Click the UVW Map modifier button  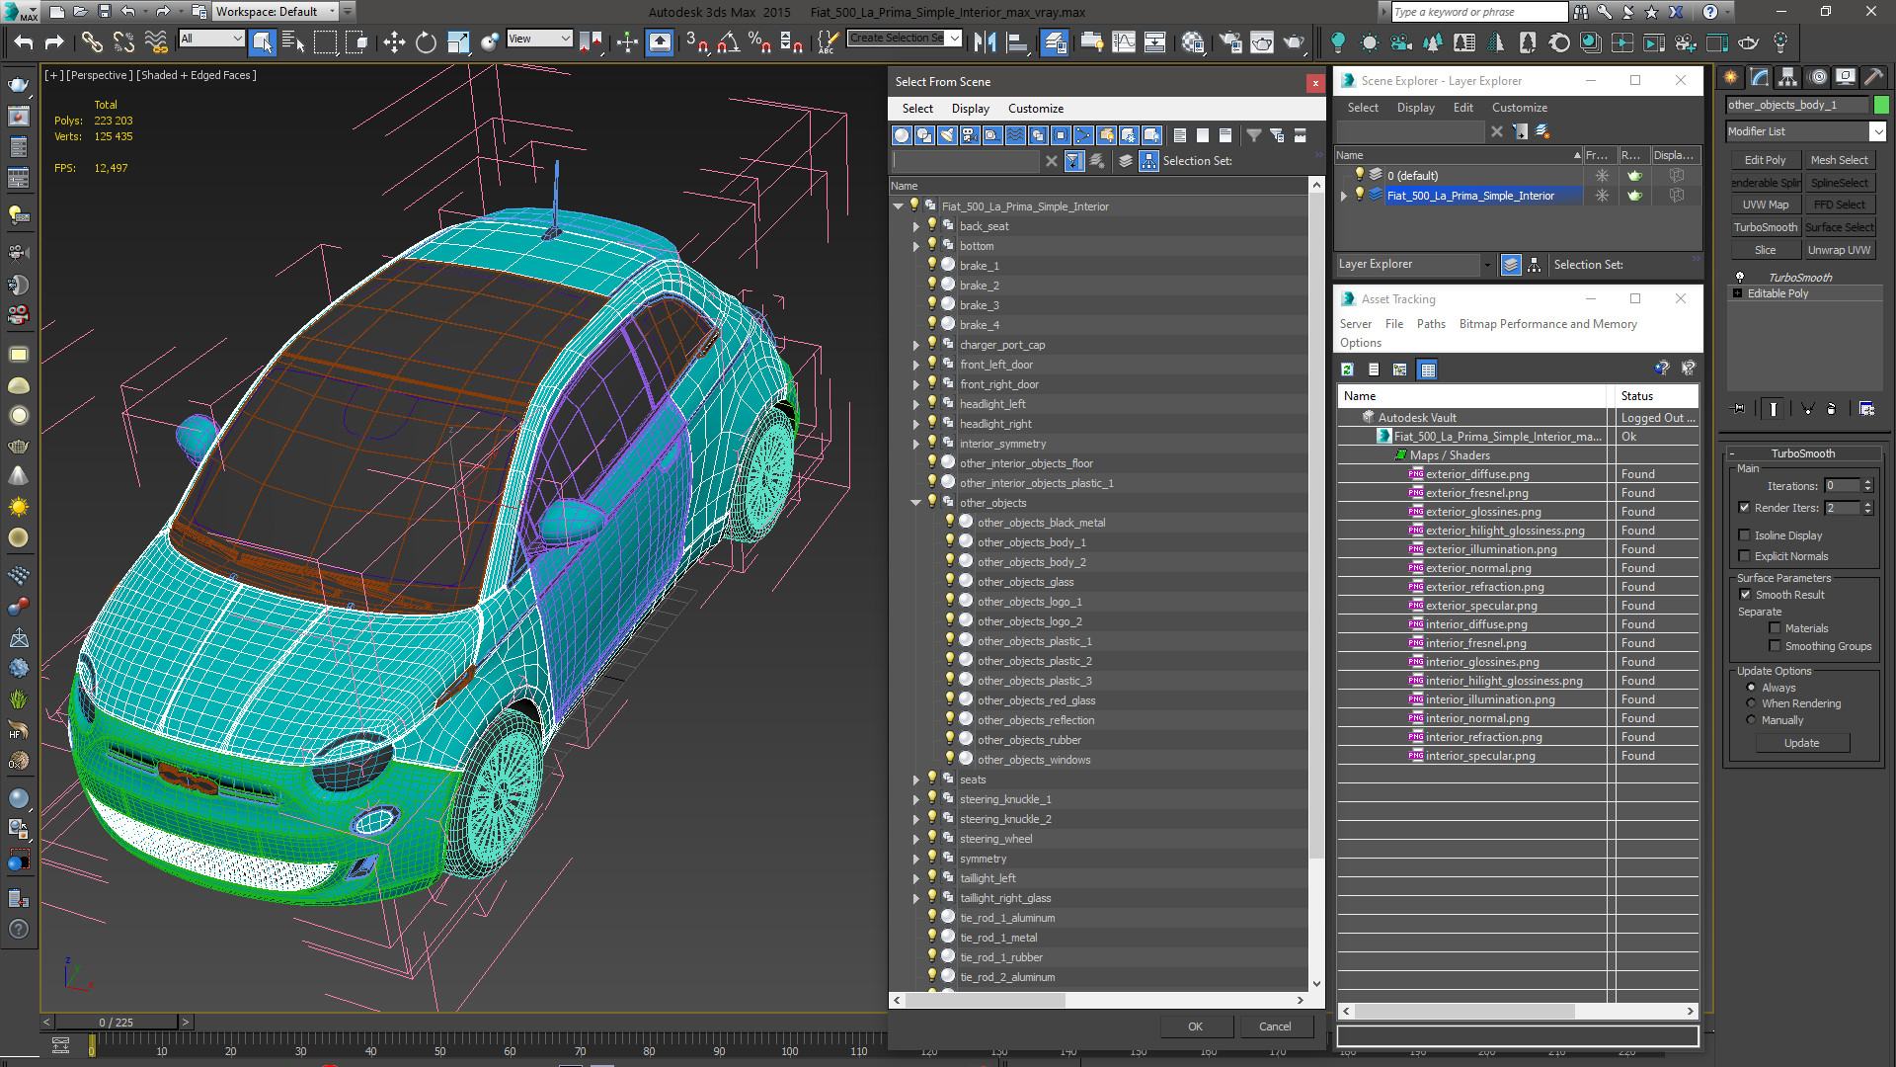(x=1765, y=205)
